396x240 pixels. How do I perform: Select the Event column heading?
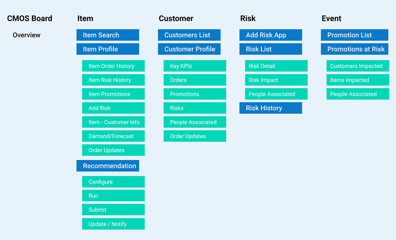pyautogui.click(x=331, y=19)
